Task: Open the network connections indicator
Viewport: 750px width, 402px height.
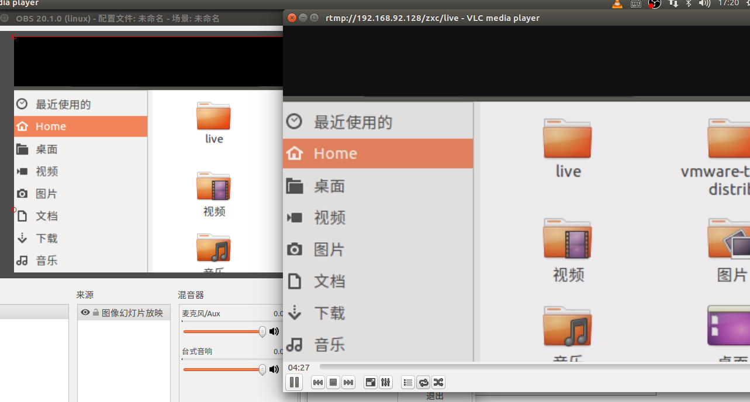Action: [673, 4]
